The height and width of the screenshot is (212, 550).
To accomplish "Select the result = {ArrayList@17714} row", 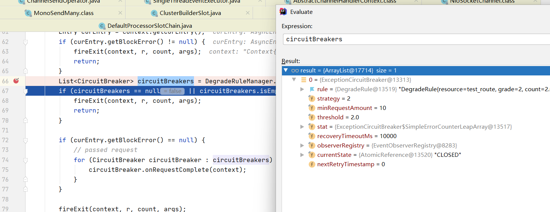I will (x=415, y=71).
